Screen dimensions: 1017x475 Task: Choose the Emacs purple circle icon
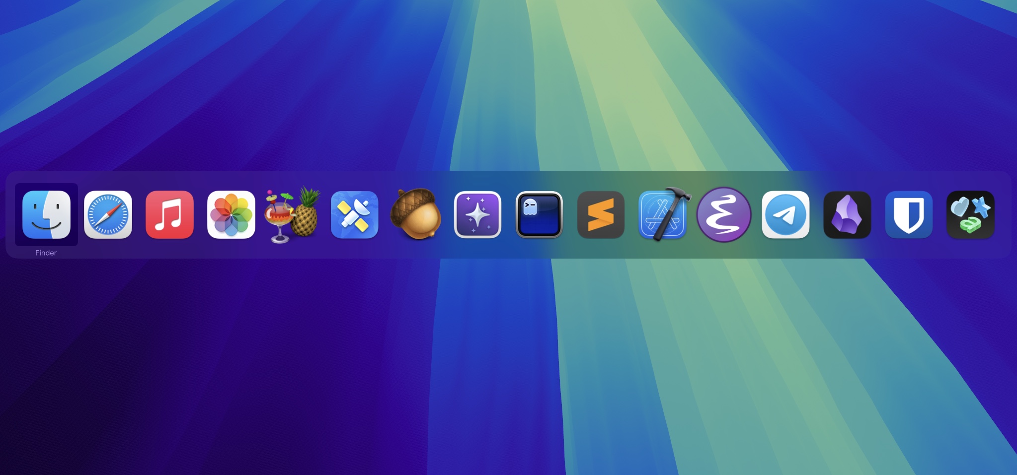click(x=724, y=214)
